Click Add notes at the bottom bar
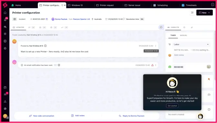This screenshot has width=217, height=123. [x=78, y=116]
